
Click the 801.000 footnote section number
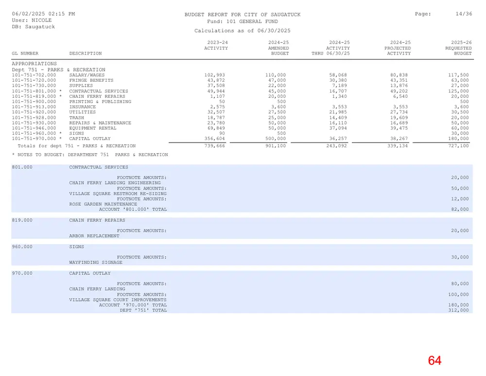coord(22,167)
